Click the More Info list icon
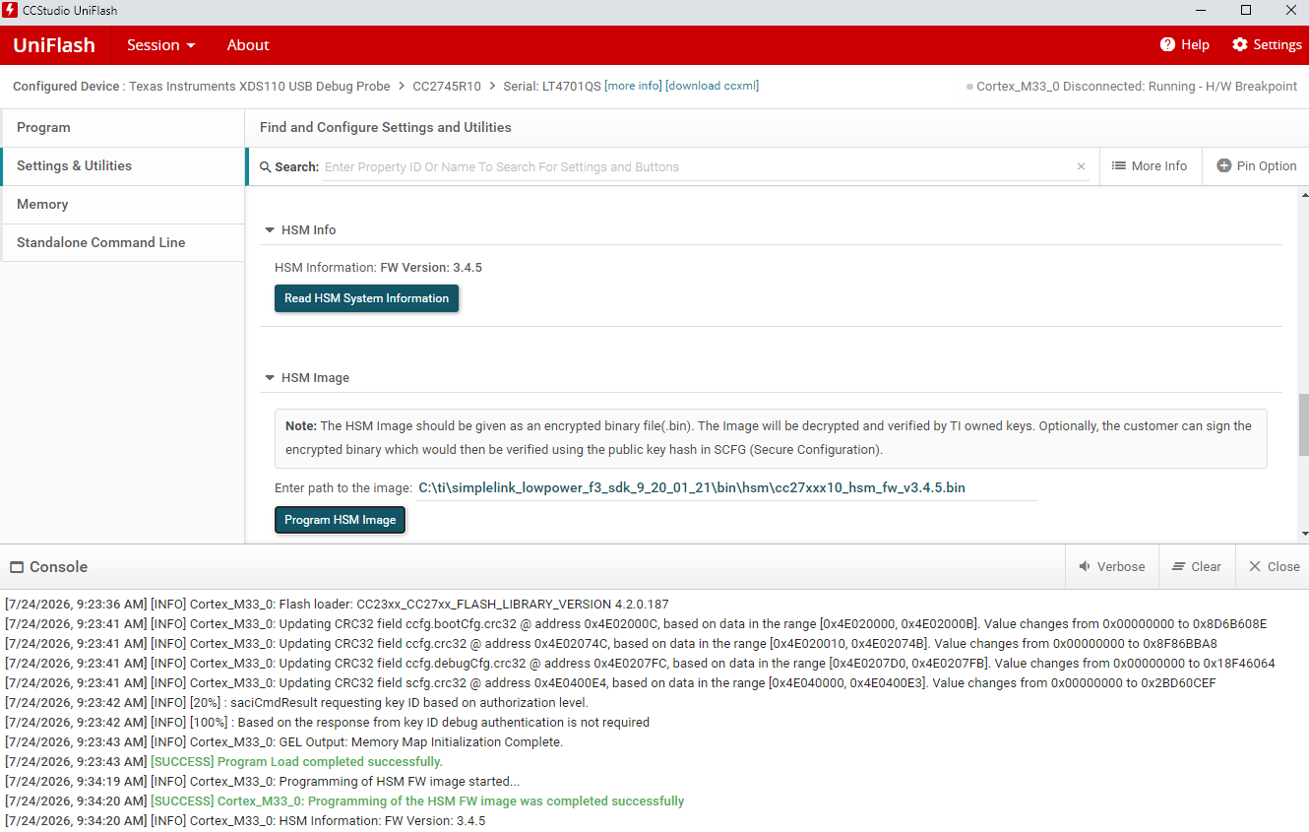This screenshot has width=1309, height=832. tap(1119, 166)
